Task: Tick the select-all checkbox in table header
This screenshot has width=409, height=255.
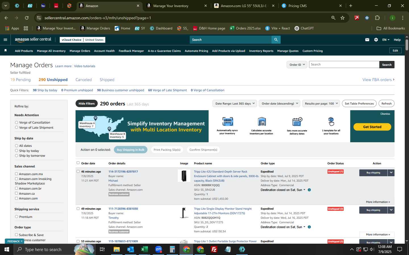Action: point(78,163)
